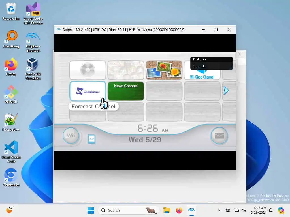Open the network tray icon
The height and width of the screenshot is (217, 290).
[x=237, y=210]
